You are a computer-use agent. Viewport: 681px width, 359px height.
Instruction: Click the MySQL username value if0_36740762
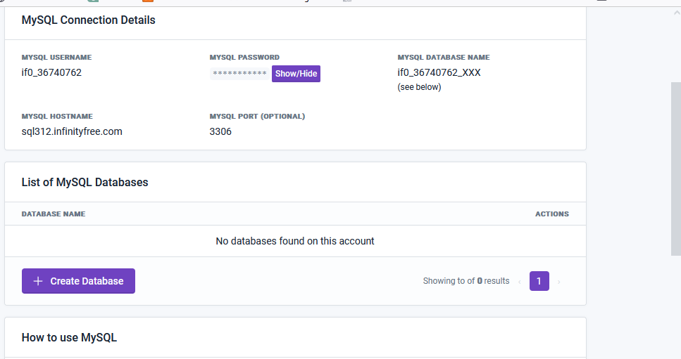(x=51, y=72)
